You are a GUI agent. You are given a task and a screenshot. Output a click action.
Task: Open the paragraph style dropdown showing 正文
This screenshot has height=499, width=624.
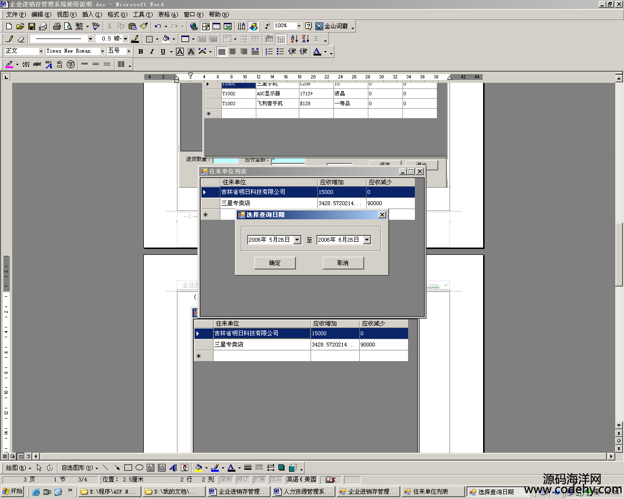tap(41, 51)
